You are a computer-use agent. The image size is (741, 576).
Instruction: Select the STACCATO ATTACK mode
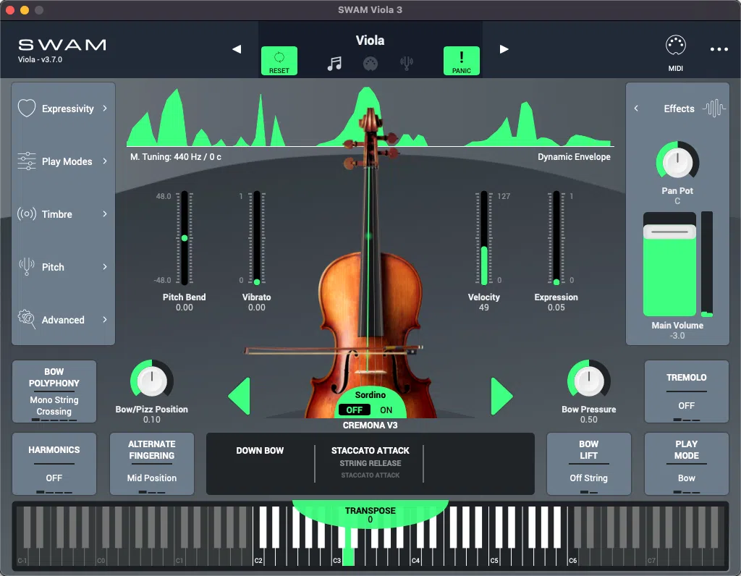pos(369,450)
